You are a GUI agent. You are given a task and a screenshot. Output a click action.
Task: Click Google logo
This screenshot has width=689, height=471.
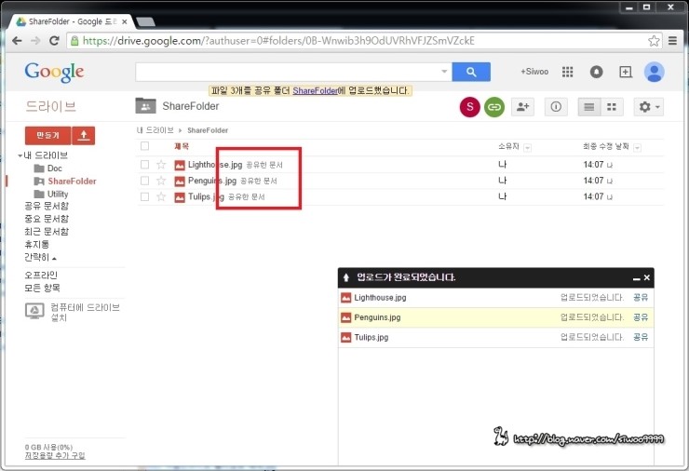click(54, 72)
